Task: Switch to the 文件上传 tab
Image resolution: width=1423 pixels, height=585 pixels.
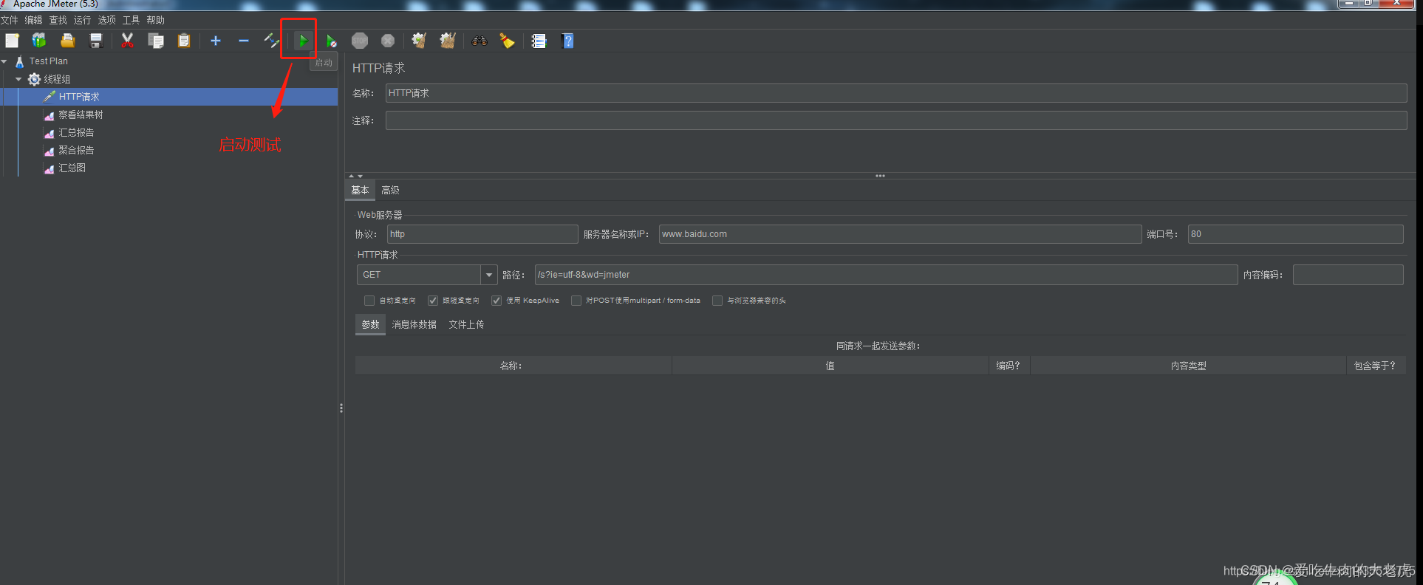Action: tap(466, 325)
